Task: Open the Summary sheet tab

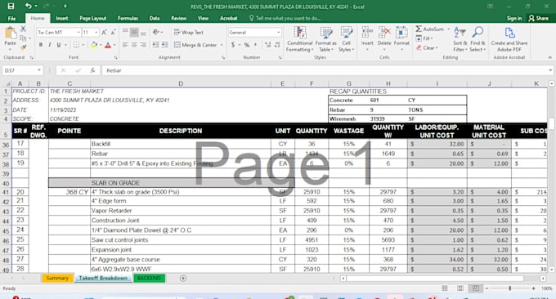Action: click(x=57, y=278)
